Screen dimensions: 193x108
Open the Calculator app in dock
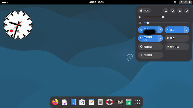coord(100,102)
